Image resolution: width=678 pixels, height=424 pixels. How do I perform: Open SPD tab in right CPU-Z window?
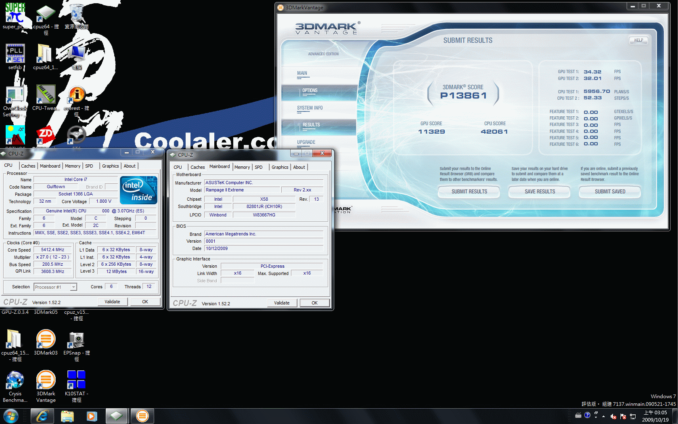point(259,167)
